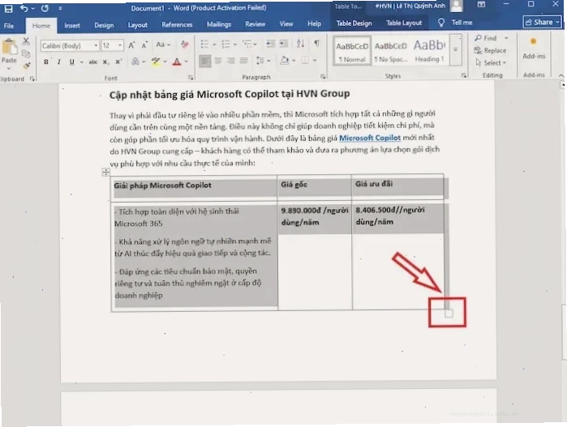Toggle Show/Hide paragraph marks

[x=317, y=44]
